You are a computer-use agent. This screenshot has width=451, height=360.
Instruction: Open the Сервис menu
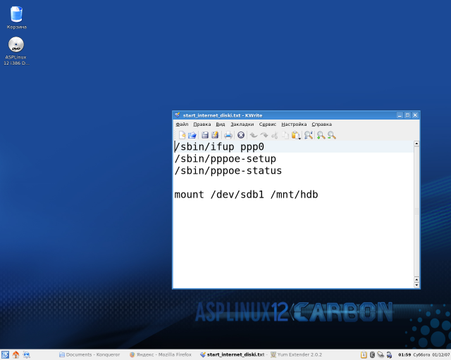(x=268, y=124)
